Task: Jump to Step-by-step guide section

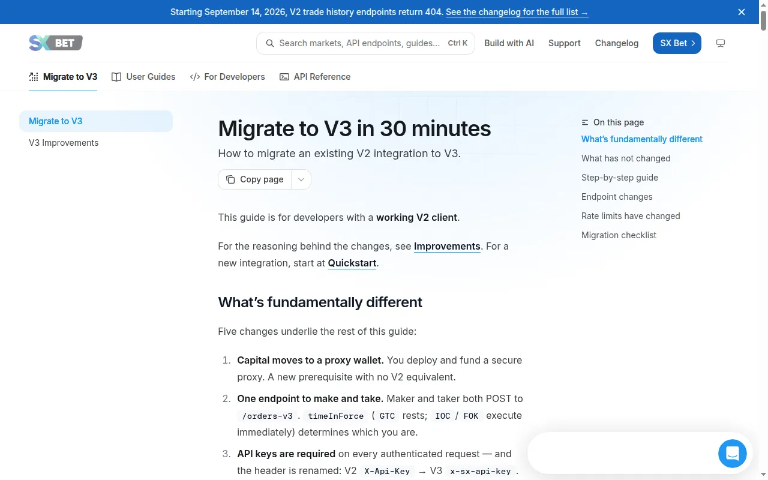Action: click(x=620, y=178)
